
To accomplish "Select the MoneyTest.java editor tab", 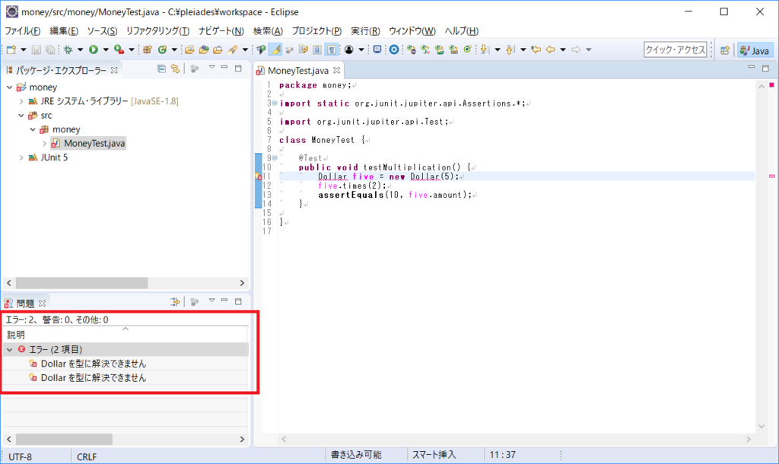I will [297, 71].
